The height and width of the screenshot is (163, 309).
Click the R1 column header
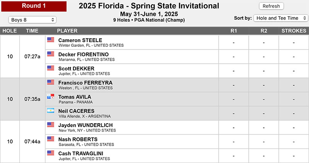[234, 31]
